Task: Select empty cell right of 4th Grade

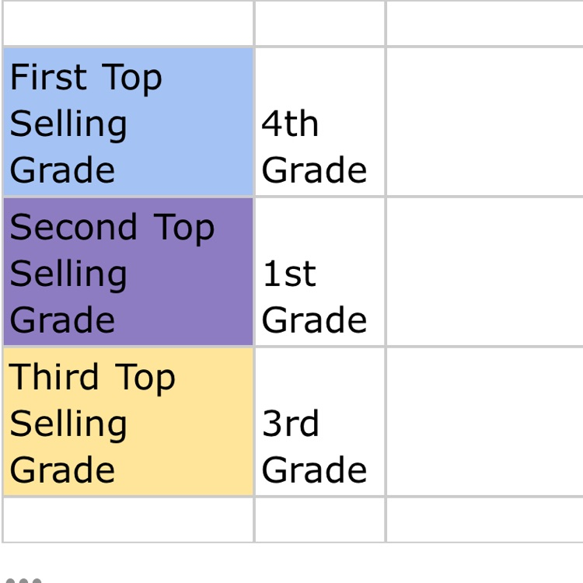Action: (484, 122)
